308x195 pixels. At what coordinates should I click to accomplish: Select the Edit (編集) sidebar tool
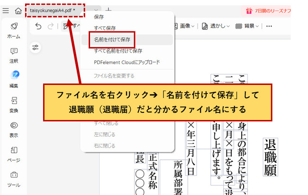[14, 80]
